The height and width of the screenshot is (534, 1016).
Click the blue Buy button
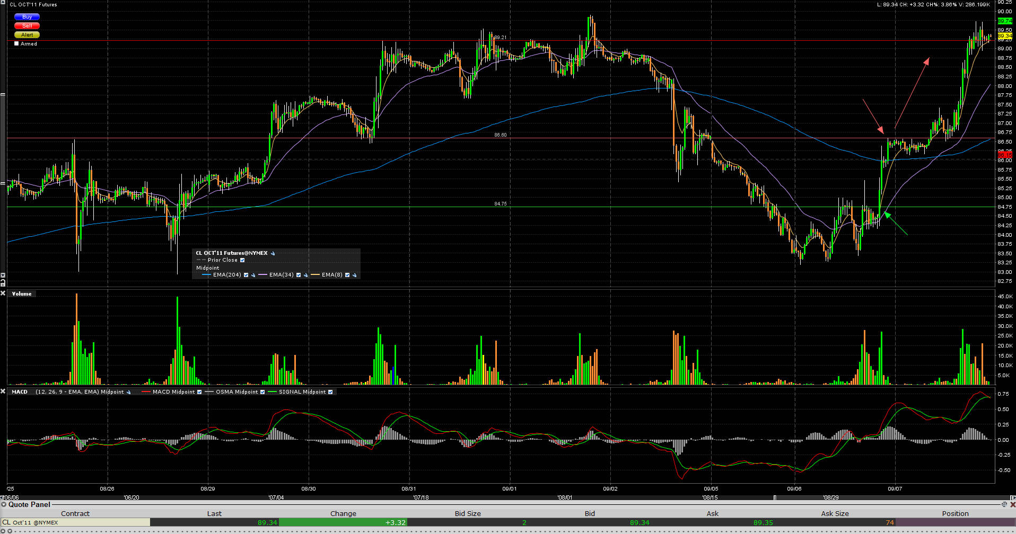(x=27, y=17)
